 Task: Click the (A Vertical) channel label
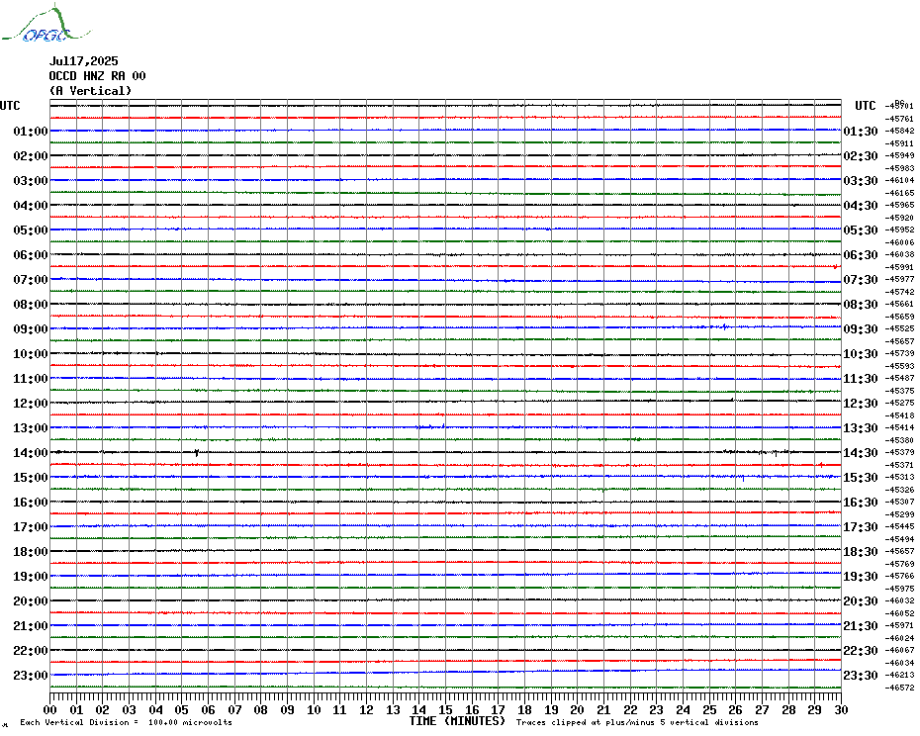(90, 91)
